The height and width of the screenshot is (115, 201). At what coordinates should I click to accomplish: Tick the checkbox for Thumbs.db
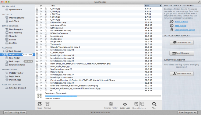tap(37, 44)
